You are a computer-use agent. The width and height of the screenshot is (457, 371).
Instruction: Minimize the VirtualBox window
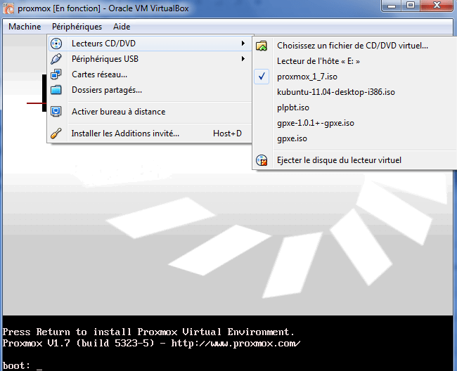pyautogui.click(x=392, y=6)
